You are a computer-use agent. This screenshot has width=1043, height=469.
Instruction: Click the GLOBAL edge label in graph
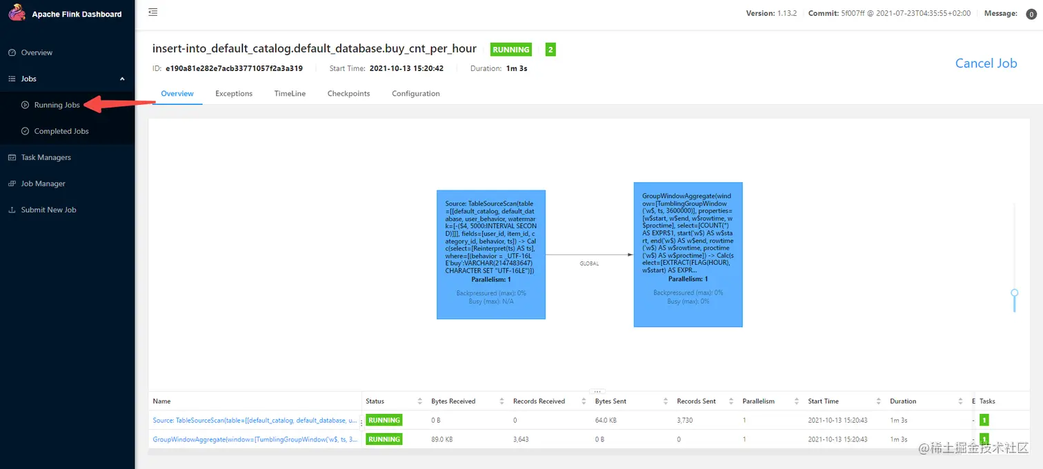pos(589,263)
